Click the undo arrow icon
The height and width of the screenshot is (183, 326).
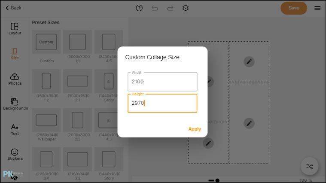coord(155,8)
